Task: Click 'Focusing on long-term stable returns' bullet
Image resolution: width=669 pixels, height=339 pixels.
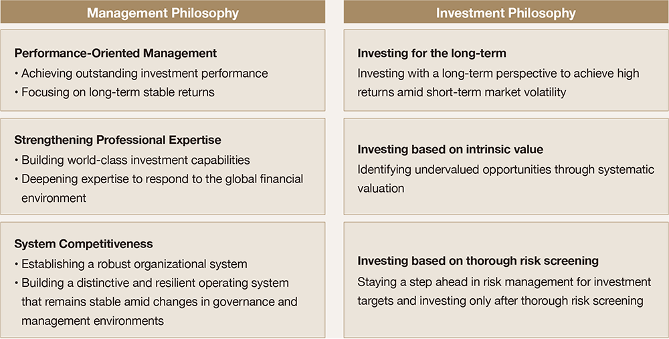Action: point(114,92)
